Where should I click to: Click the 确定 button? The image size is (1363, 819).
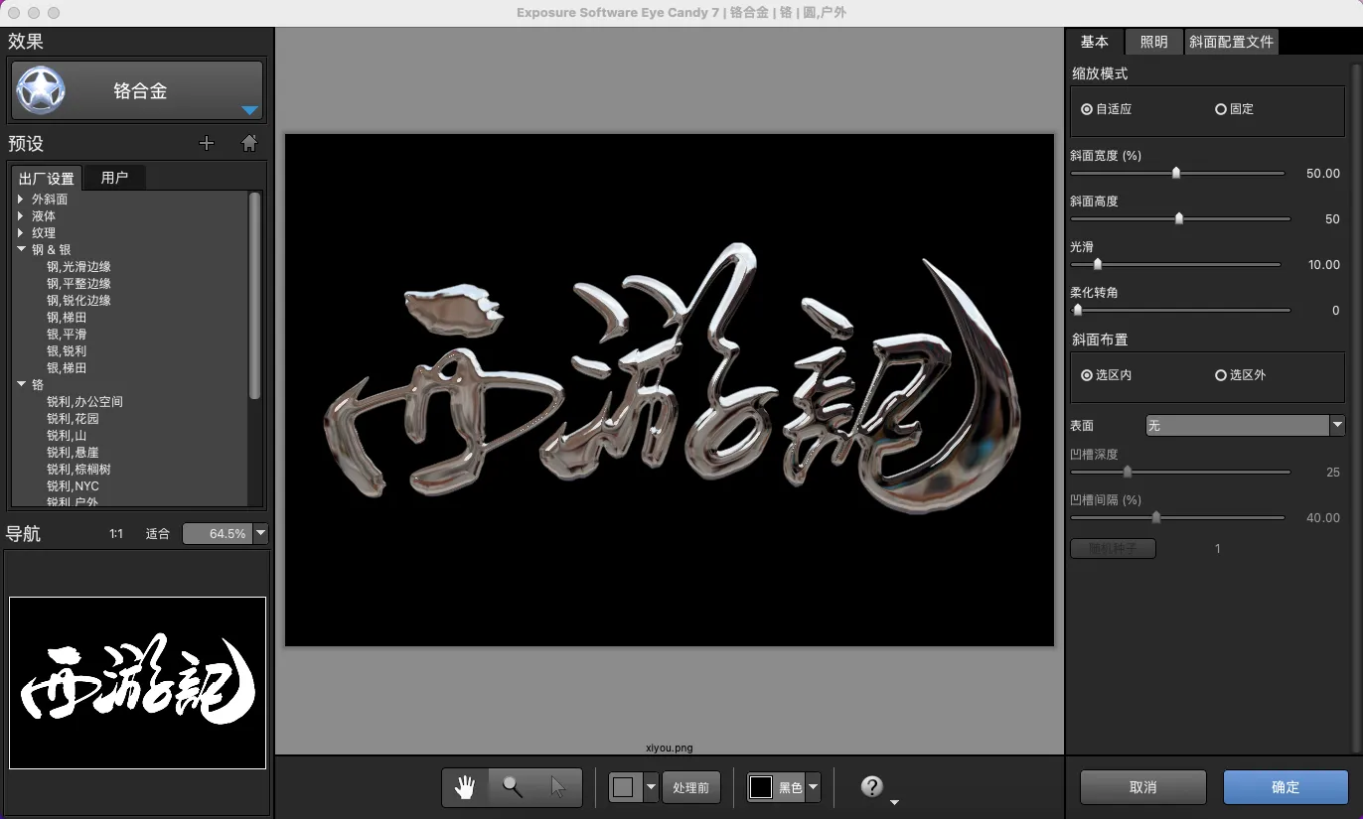[x=1286, y=786]
